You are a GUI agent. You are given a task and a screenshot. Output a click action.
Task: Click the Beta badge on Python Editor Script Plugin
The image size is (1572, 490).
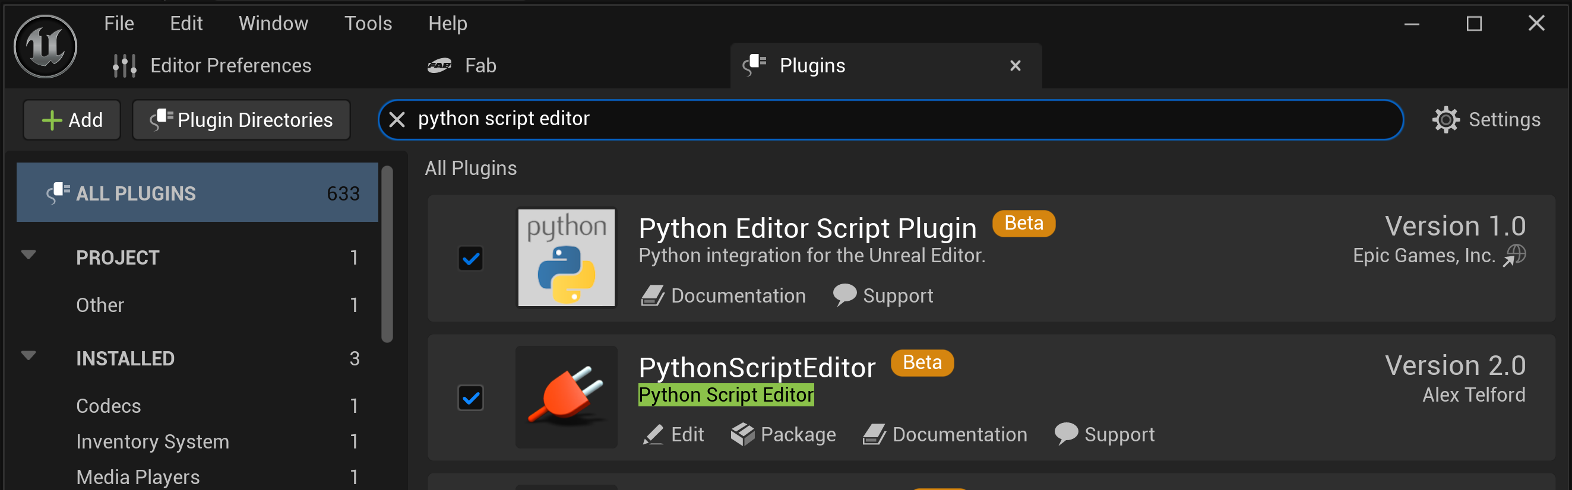pyautogui.click(x=1024, y=224)
